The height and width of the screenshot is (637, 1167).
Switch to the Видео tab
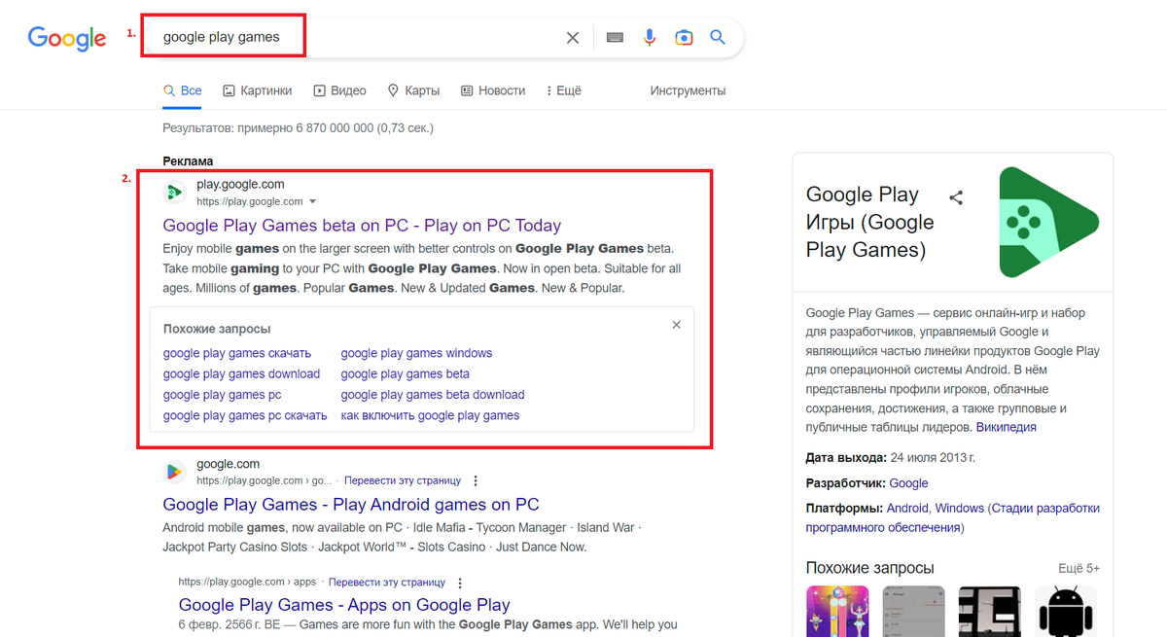pos(339,90)
